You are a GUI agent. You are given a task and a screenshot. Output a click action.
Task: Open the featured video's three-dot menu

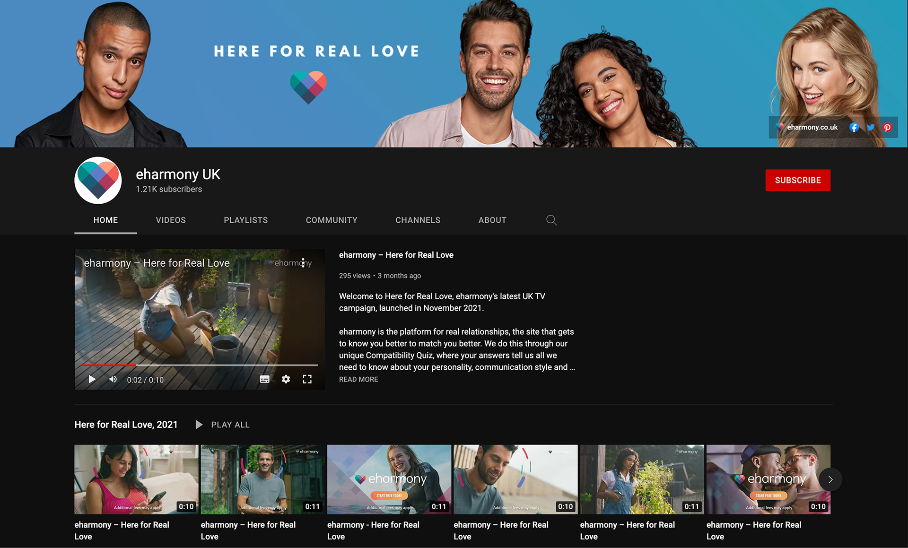tap(303, 263)
